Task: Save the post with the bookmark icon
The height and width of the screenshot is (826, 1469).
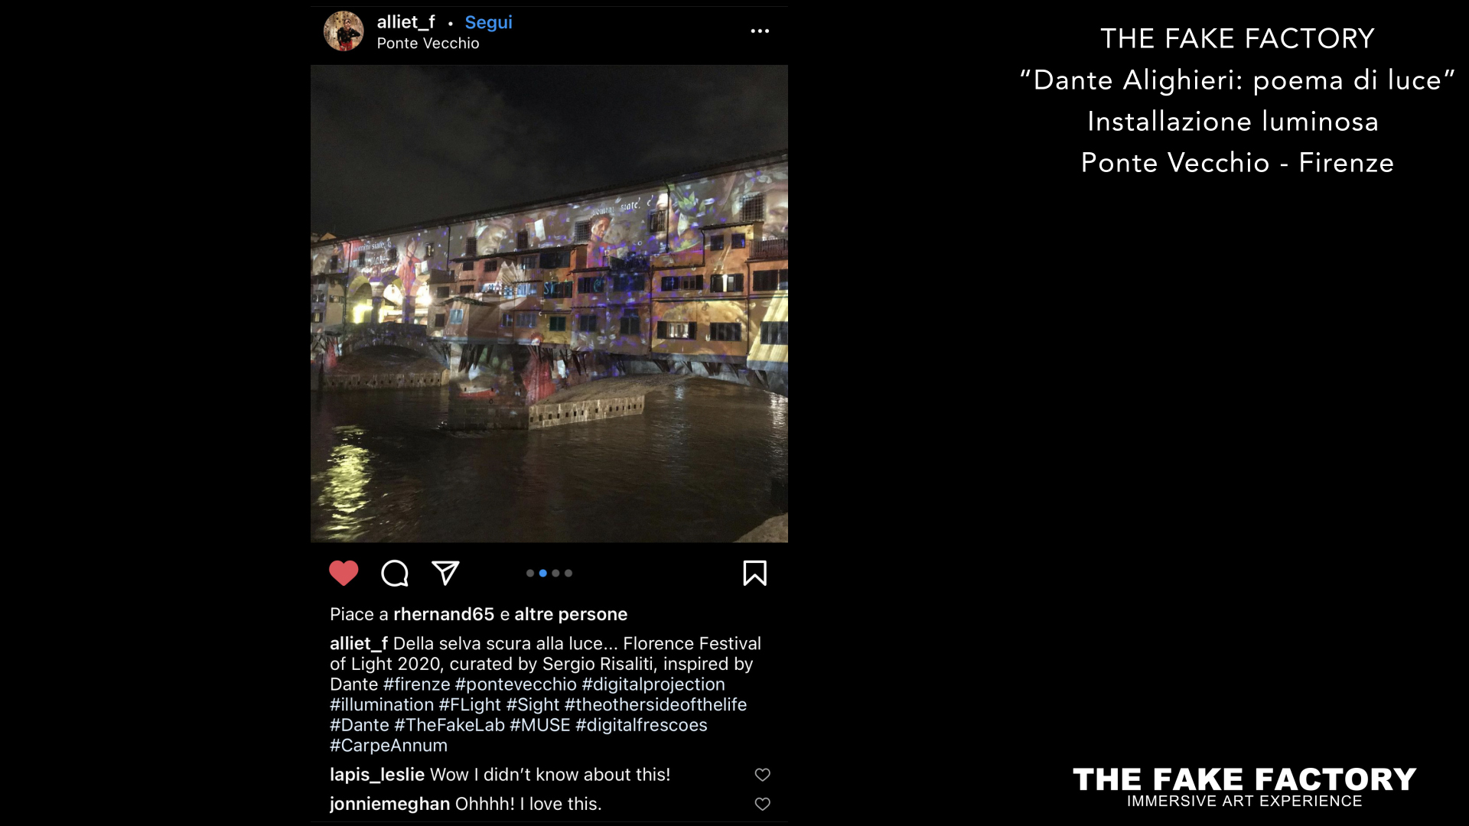Action: pyautogui.click(x=754, y=573)
